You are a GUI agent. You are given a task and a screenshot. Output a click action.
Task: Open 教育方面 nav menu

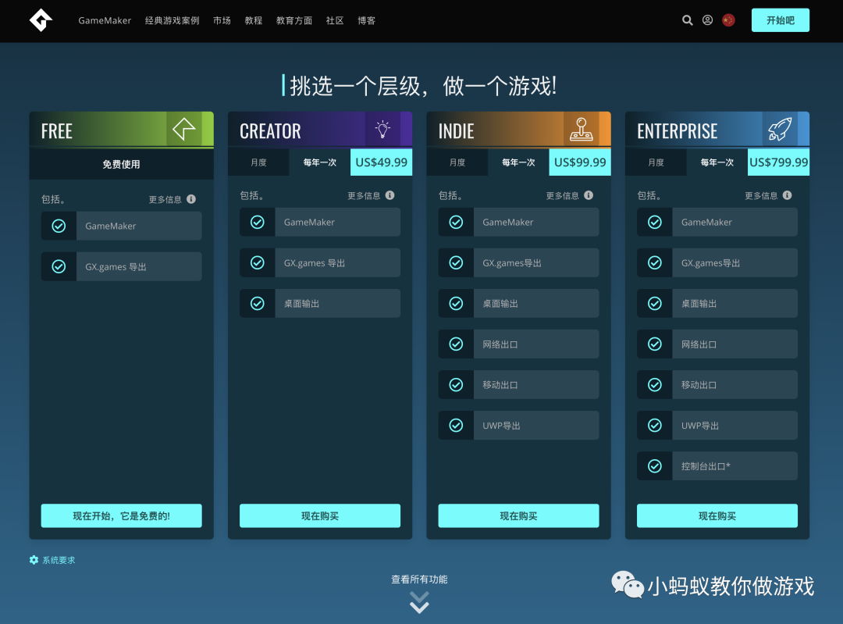(x=294, y=20)
